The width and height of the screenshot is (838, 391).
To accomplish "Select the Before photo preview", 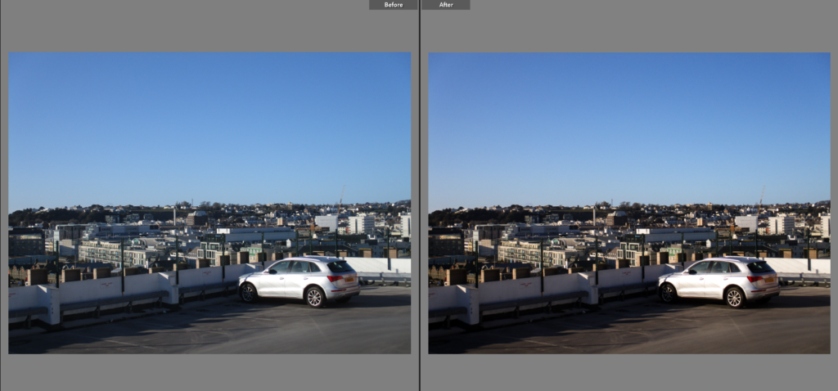I will point(209,203).
